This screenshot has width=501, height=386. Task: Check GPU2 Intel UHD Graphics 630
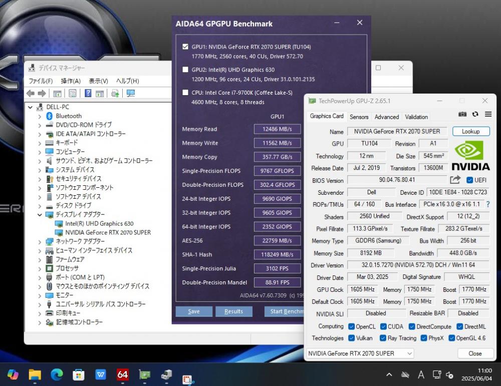185,70
